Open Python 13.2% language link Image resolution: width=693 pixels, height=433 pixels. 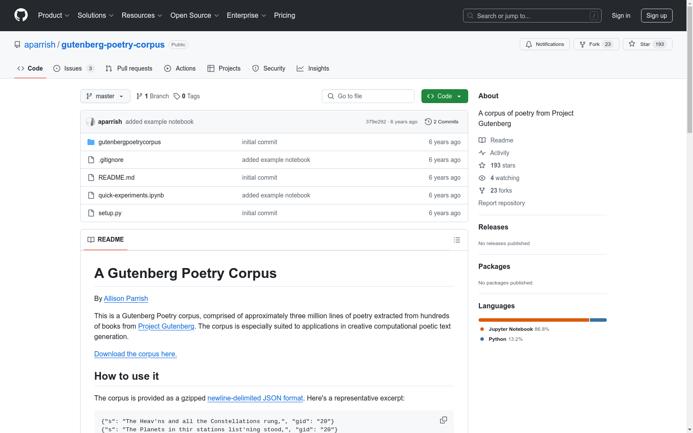coord(502,339)
